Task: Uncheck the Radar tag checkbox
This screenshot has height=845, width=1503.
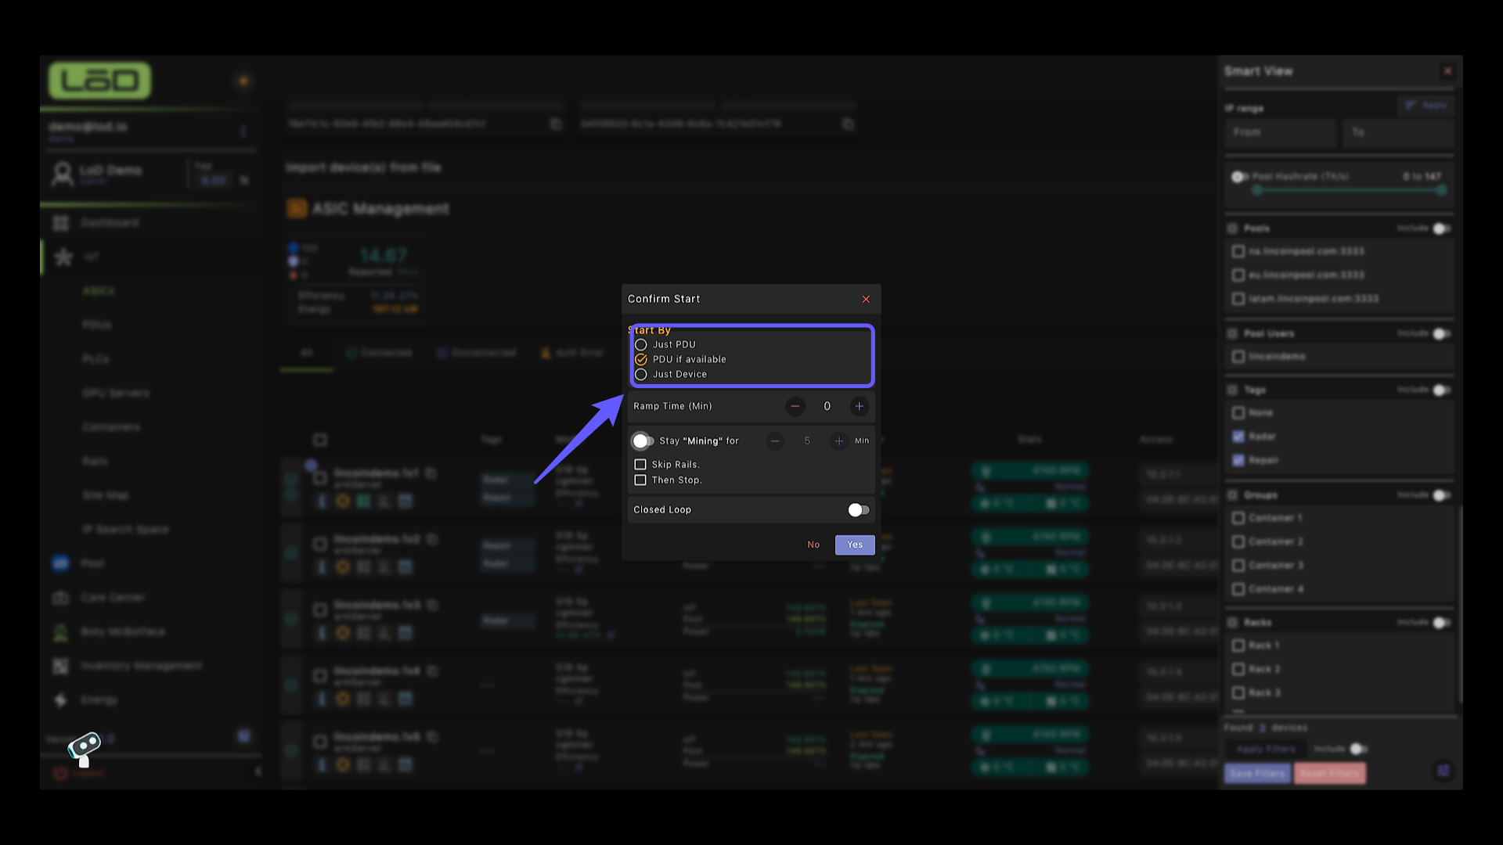Action: tap(1238, 437)
